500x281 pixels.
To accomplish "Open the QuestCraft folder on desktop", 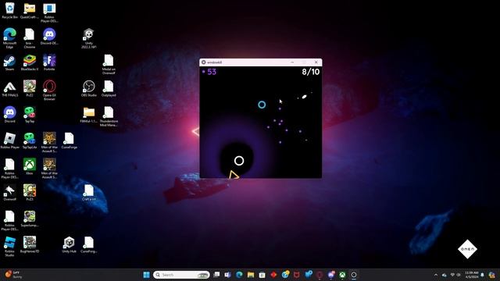I will pos(30,10).
